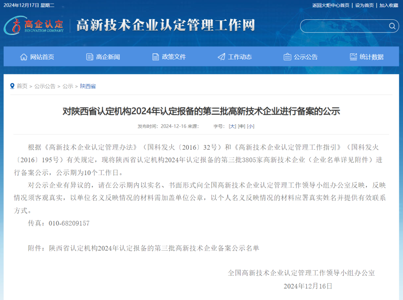
Task: Click 设为首页 link at top
Action: pyautogui.click(x=364, y=5)
